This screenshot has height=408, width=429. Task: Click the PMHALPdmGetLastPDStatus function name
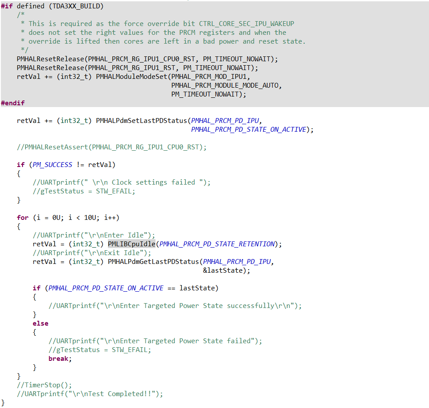(x=153, y=262)
